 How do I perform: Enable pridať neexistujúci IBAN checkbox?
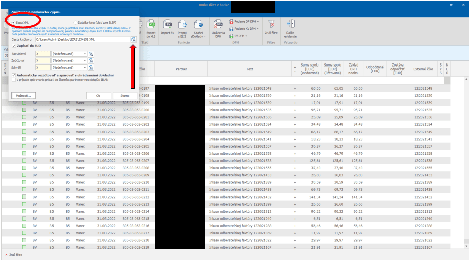pos(14,80)
